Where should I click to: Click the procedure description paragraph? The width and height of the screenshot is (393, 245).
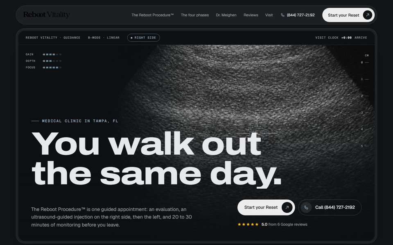[111, 217]
